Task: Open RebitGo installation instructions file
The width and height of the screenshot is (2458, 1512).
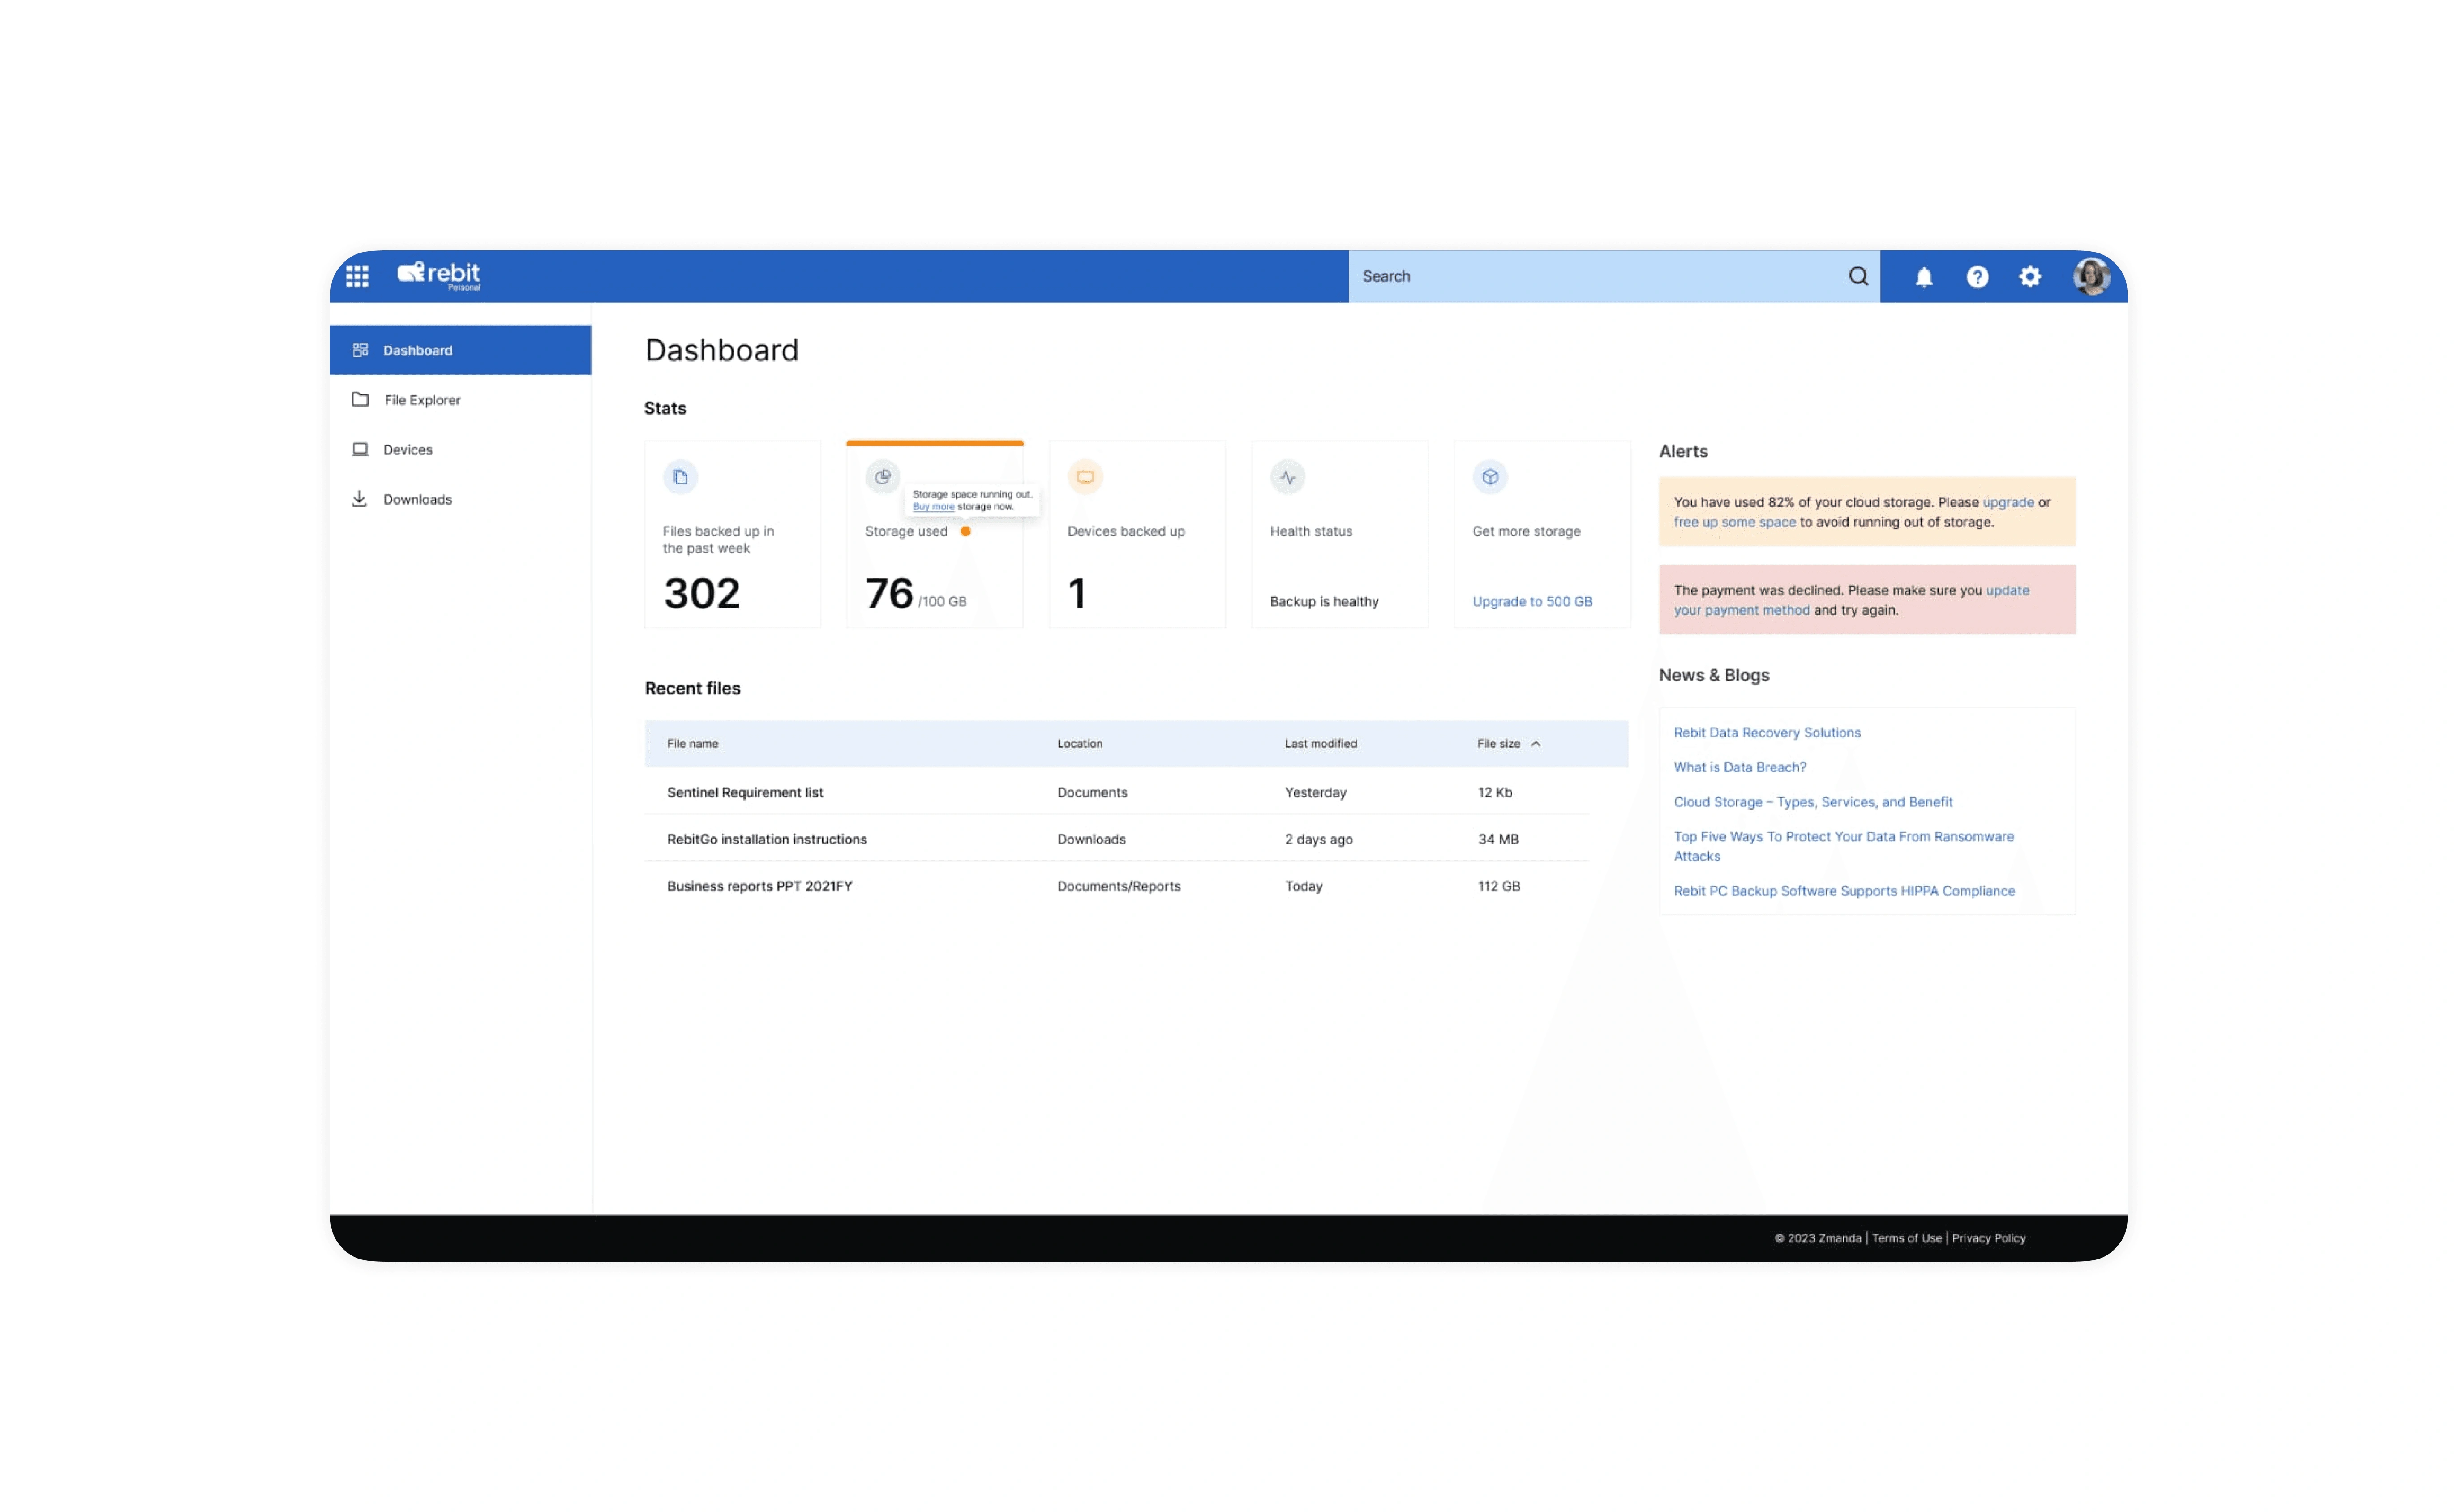Action: [766, 839]
